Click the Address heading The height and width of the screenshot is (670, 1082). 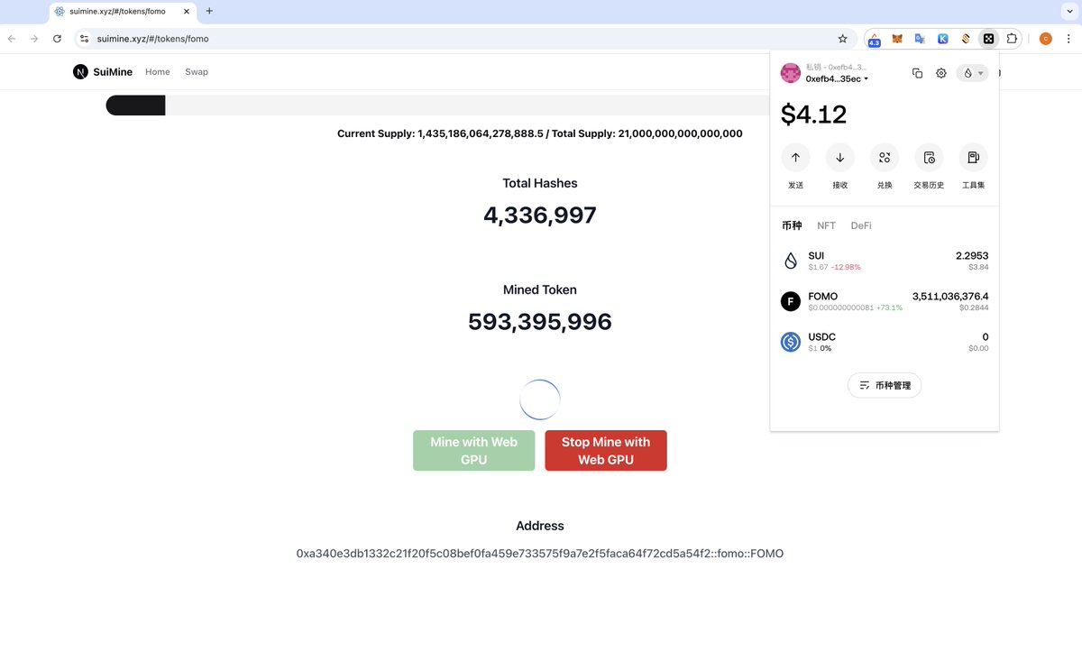pos(540,526)
